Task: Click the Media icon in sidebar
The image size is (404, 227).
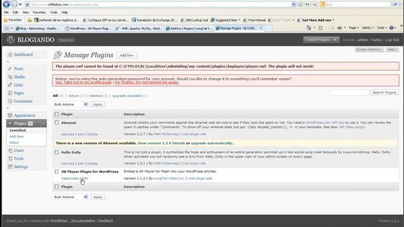Action: 10,77
